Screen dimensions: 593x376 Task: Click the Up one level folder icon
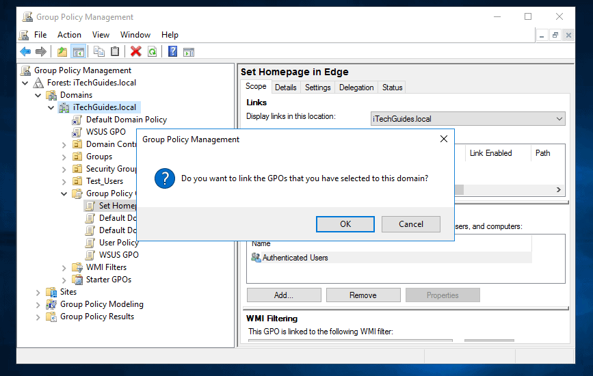(x=62, y=51)
